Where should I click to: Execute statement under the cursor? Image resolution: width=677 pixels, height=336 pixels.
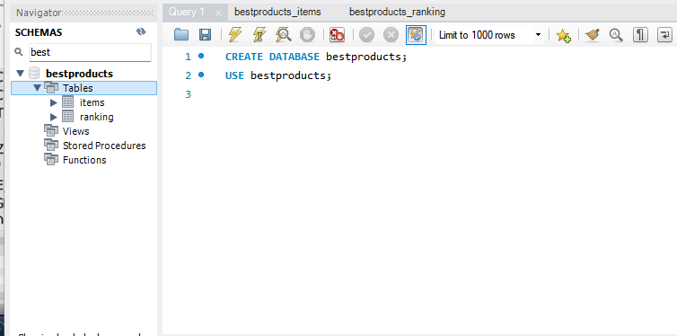point(259,34)
